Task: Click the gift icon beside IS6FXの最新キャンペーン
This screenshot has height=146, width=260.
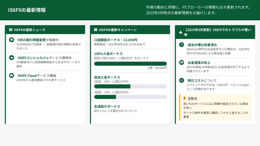Action: [x=95, y=30]
